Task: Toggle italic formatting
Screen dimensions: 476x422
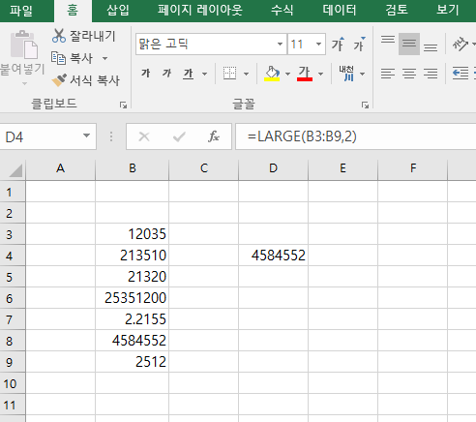Action: 166,74
